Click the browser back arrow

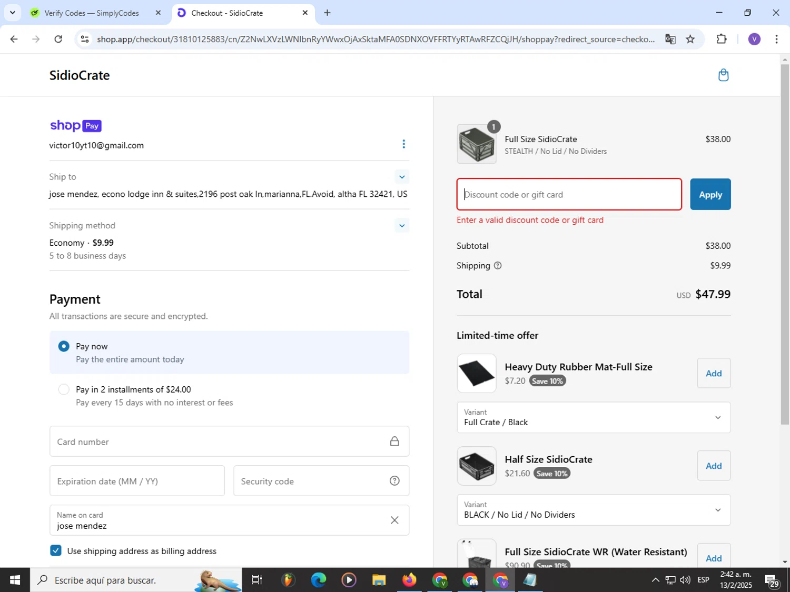tap(14, 39)
